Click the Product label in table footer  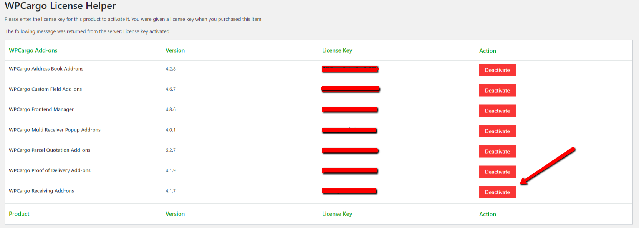[19, 214]
